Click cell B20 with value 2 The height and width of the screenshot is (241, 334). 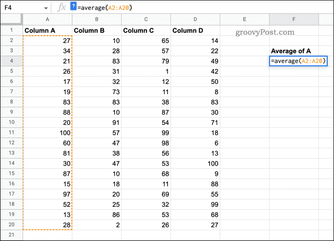97,225
